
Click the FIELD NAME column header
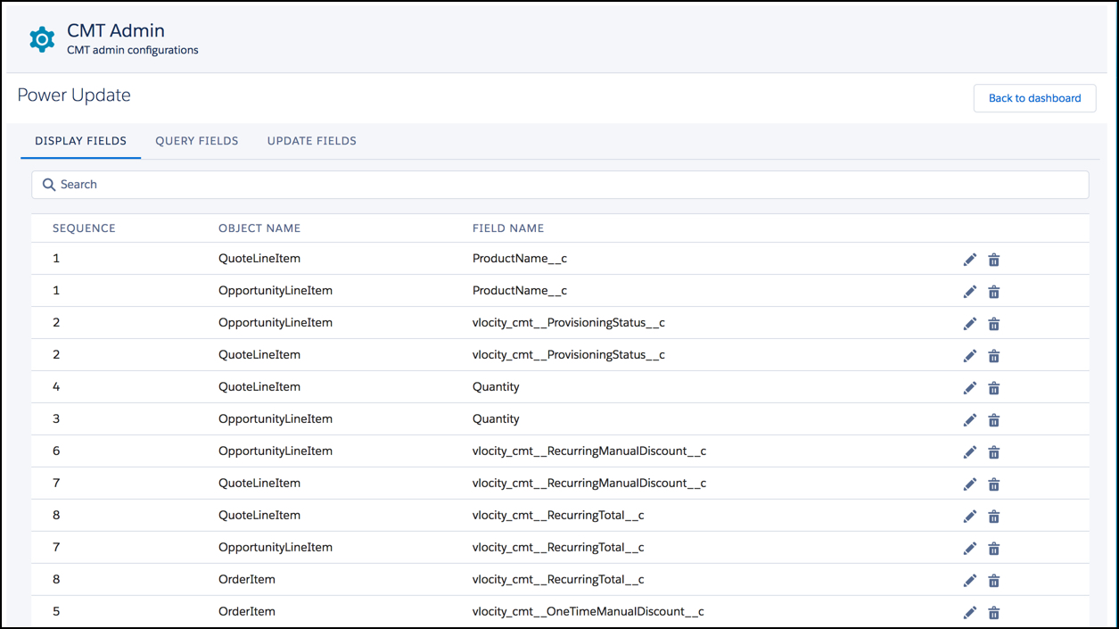click(508, 228)
